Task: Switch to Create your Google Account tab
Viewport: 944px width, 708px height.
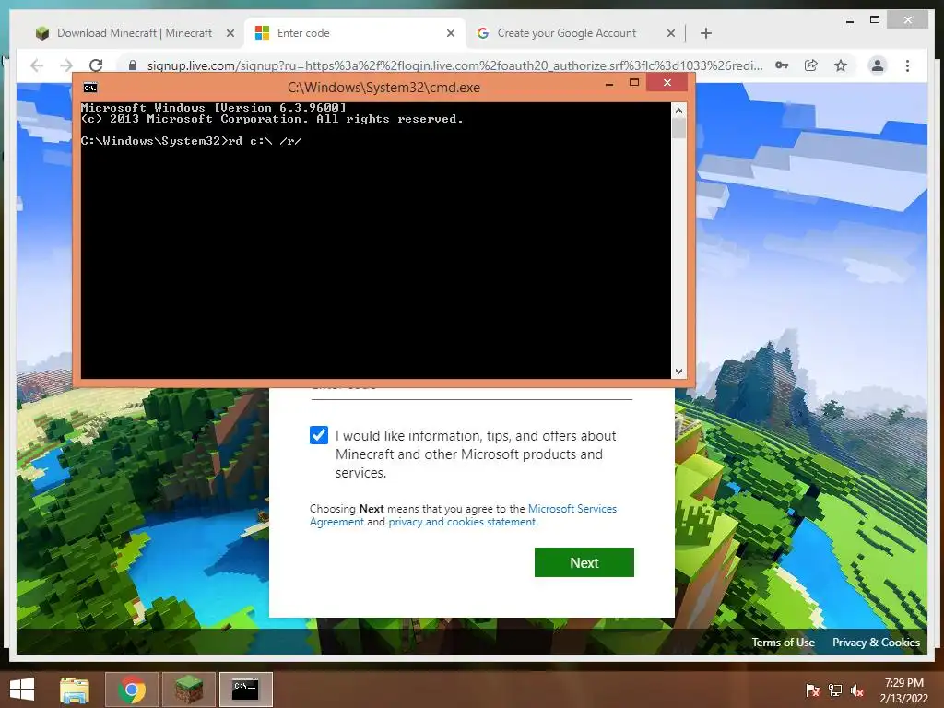Action: click(575, 33)
